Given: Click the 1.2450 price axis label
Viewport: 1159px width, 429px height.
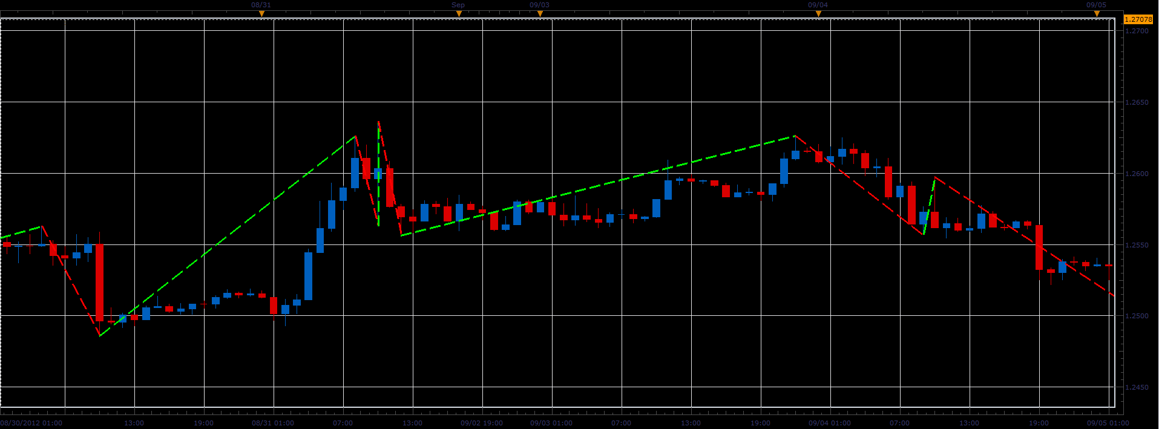Looking at the screenshot, I should pyautogui.click(x=1137, y=388).
